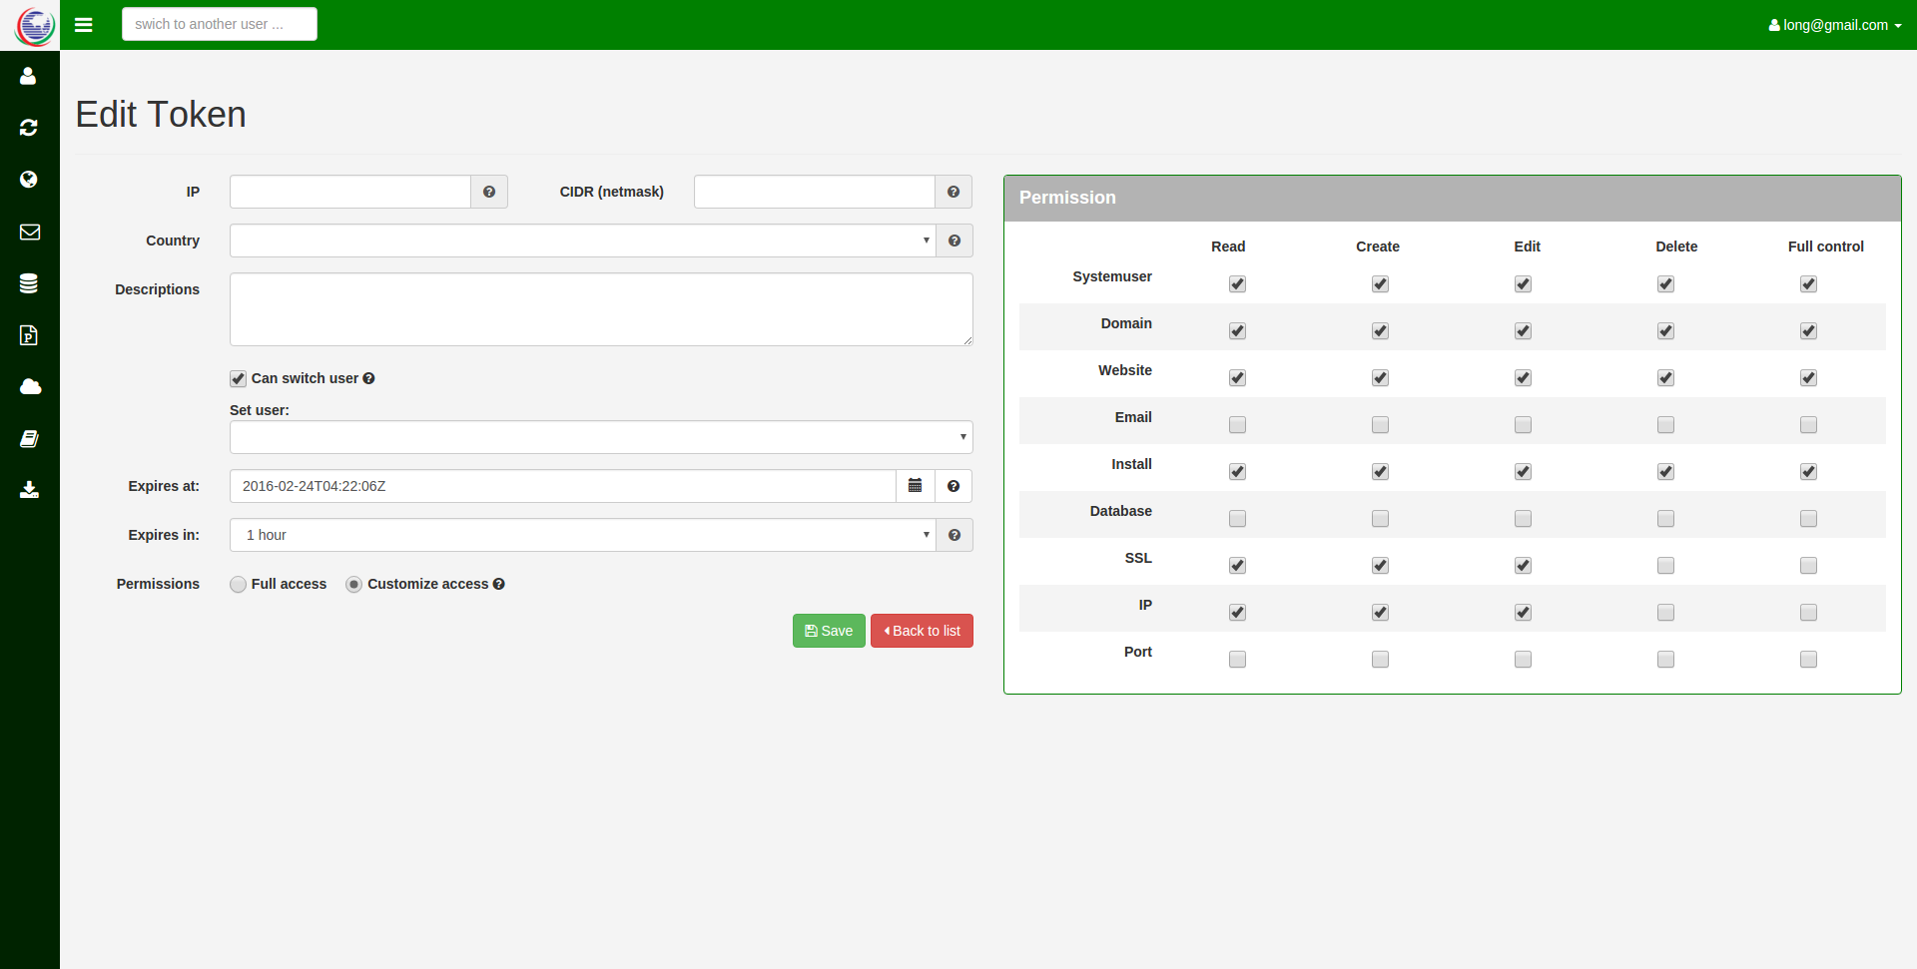Open the Set user dropdown
Screen dimensions: 1917x969
pyautogui.click(x=600, y=437)
